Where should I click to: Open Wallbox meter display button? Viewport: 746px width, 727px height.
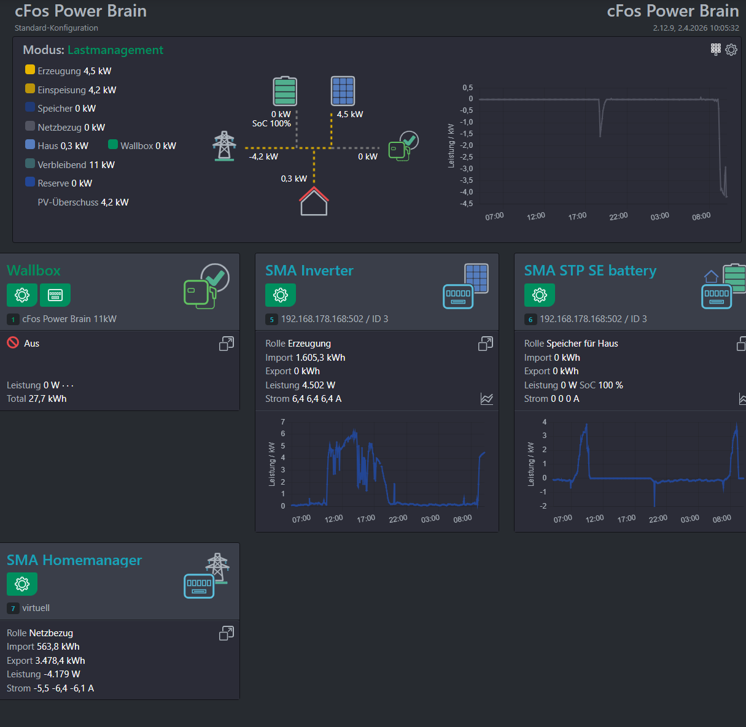(55, 295)
